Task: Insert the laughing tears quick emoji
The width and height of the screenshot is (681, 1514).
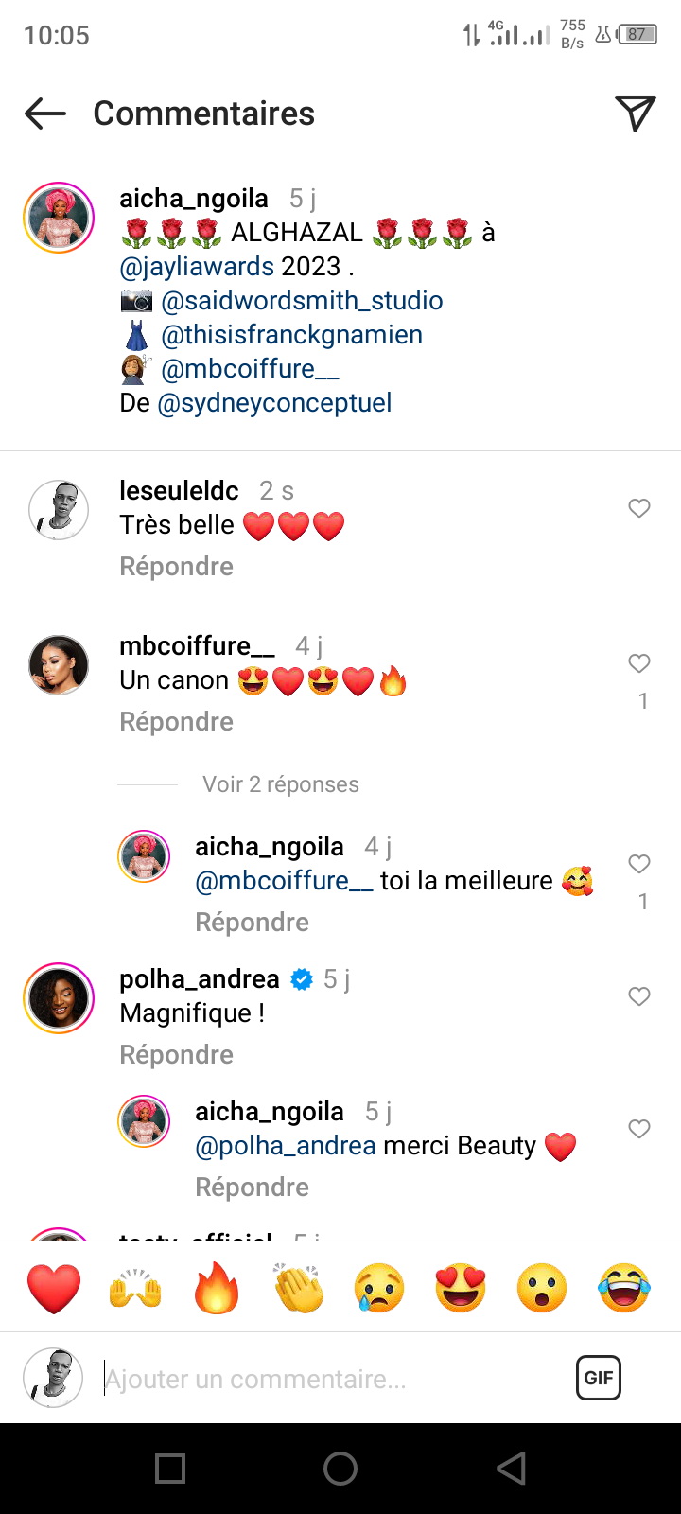Action: pyautogui.click(x=624, y=1288)
